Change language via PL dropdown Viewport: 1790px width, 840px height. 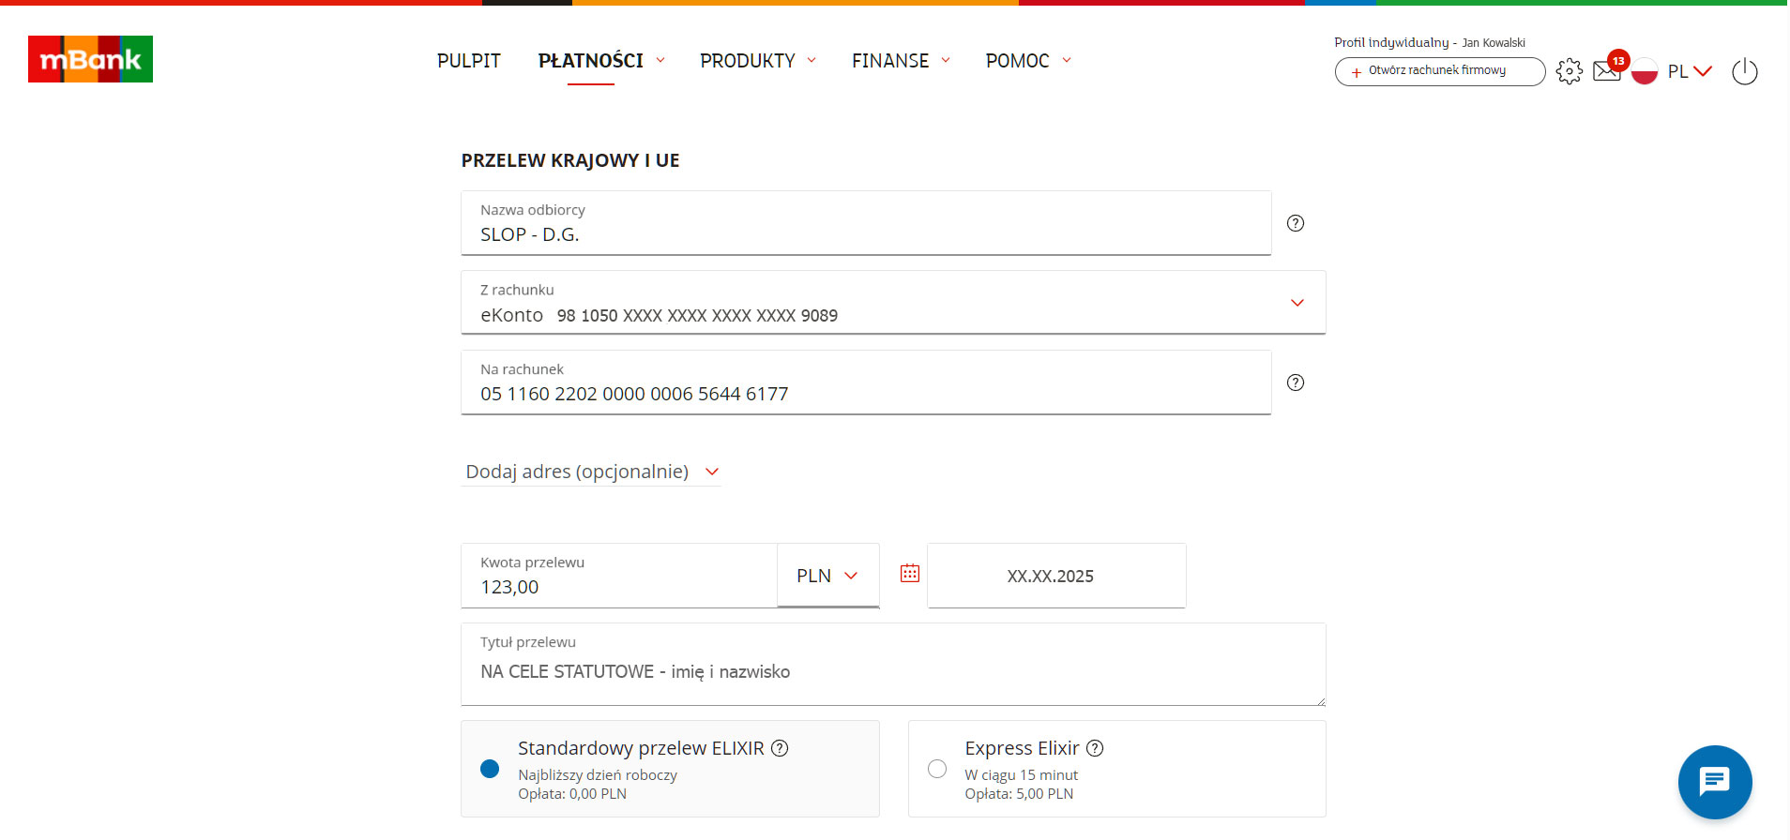[1689, 71]
